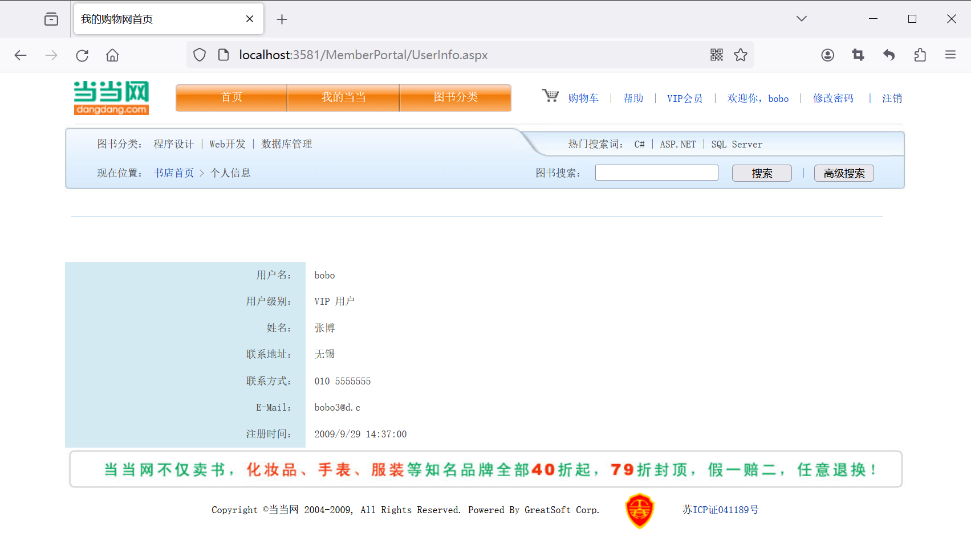Click the dangdang.com logo
This screenshot has height=553, width=971.
(111, 98)
